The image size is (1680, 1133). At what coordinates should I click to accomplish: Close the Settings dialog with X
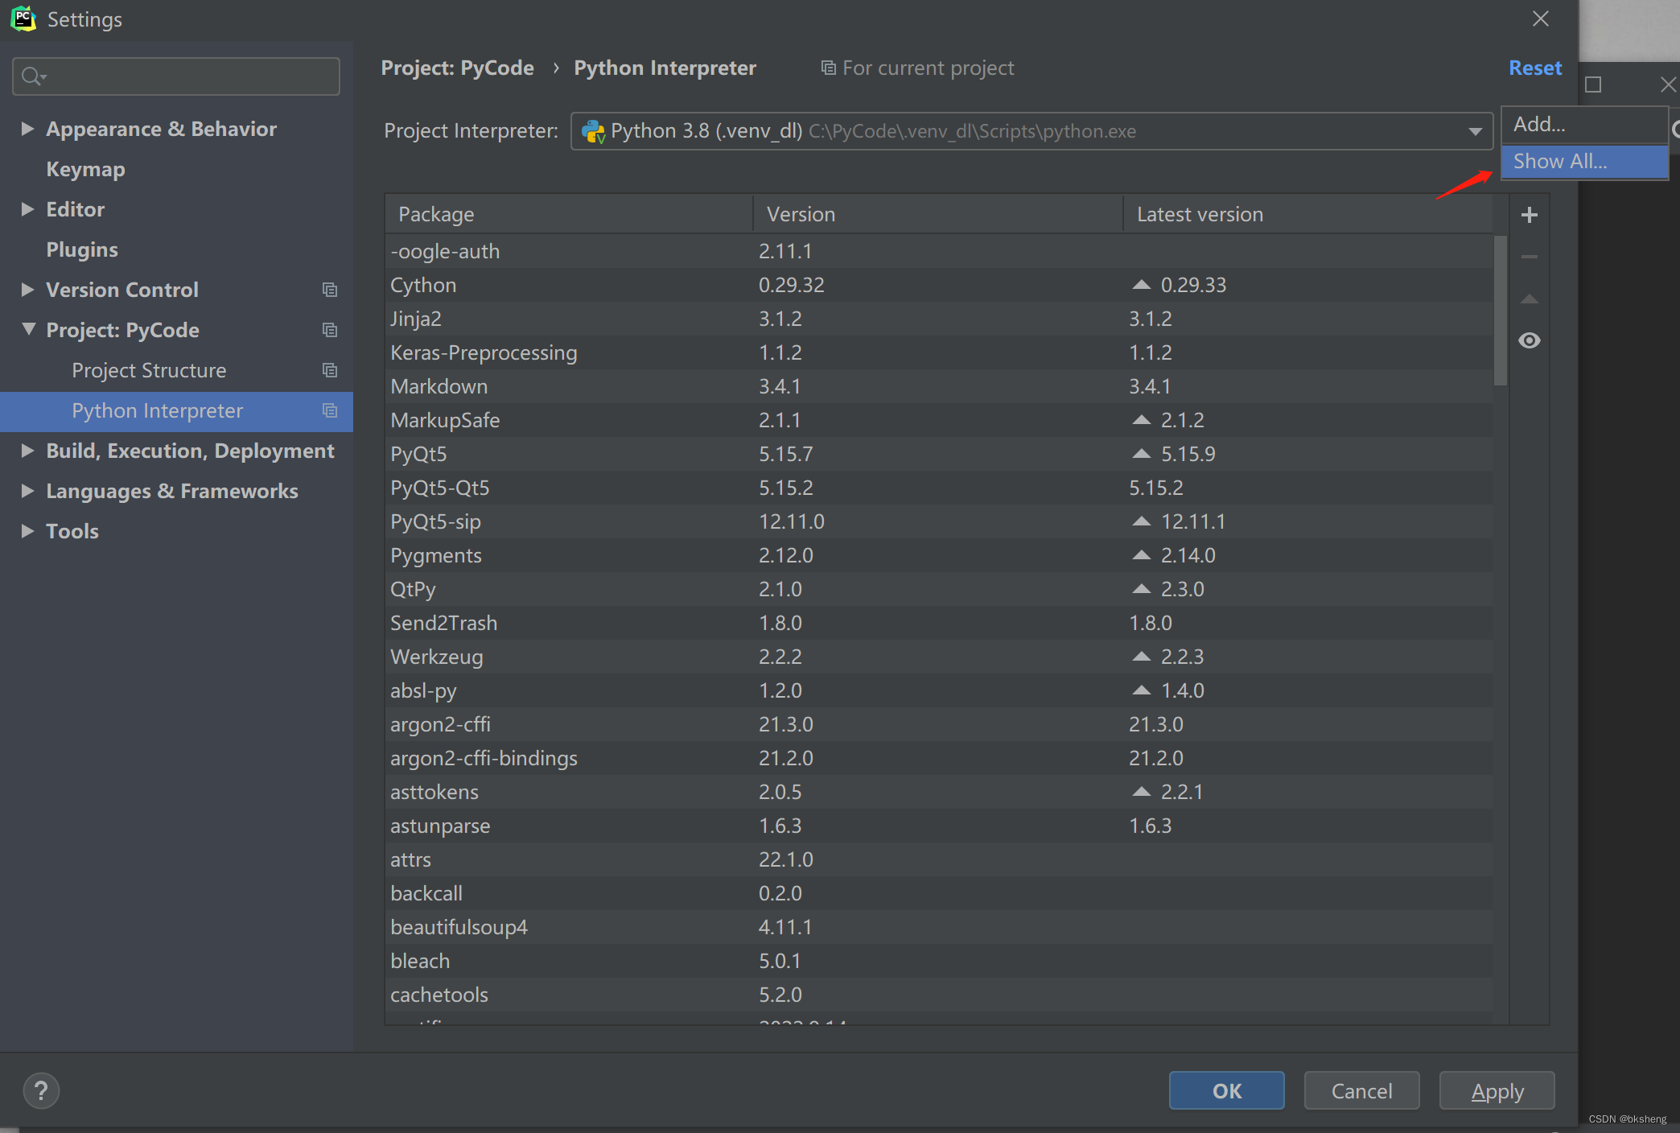[1541, 19]
